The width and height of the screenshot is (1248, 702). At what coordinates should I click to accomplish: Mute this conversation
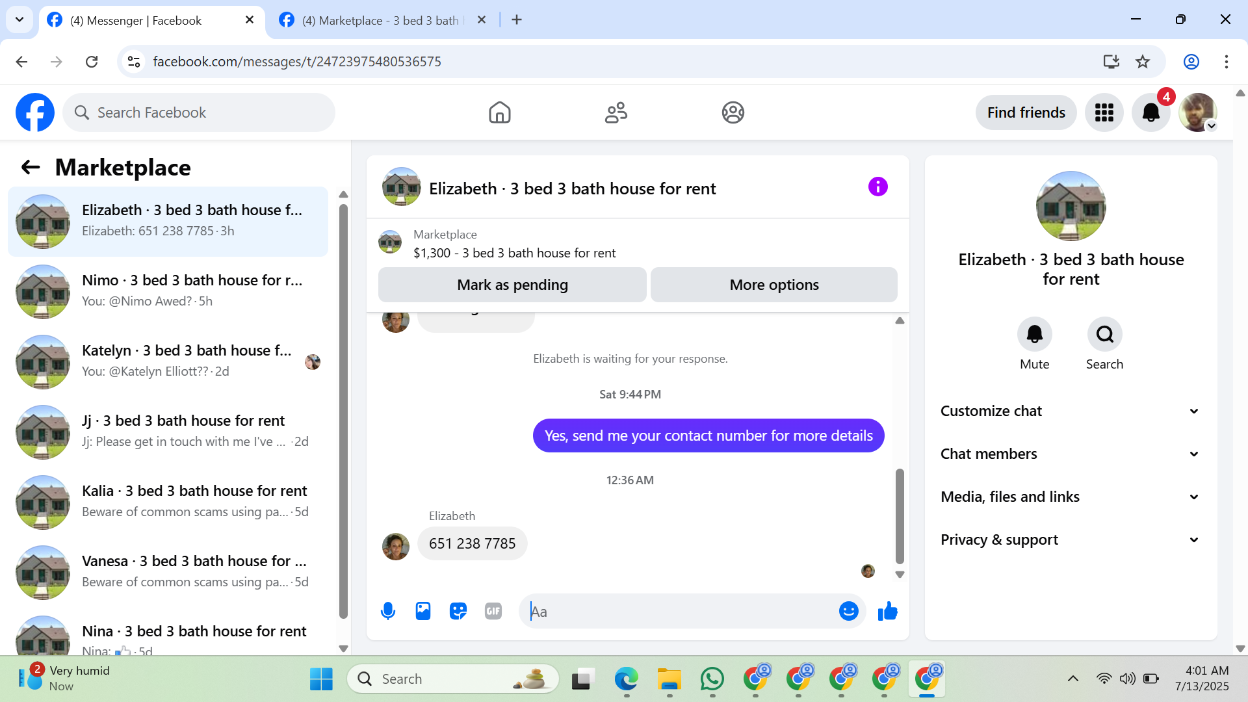tap(1034, 334)
